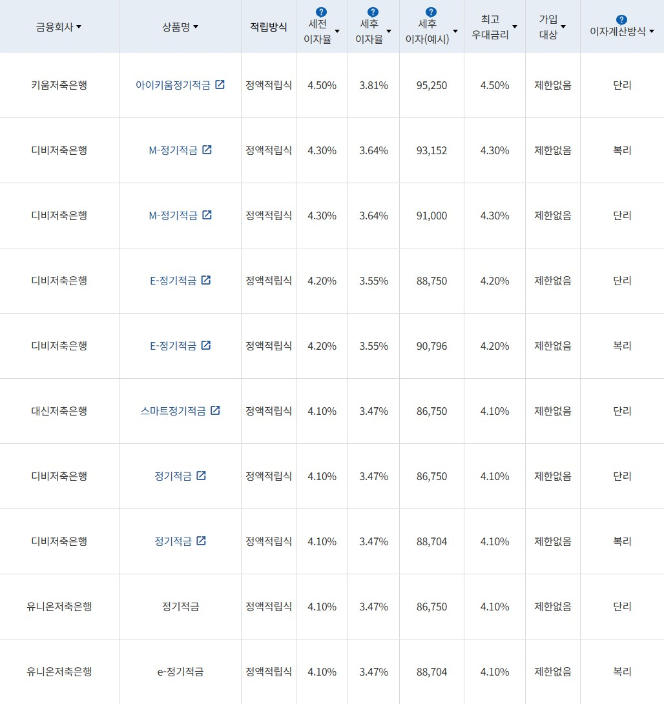Screen dimensions: 664x704
Task: Expand 가입 대상 filter arrow
Action: (563, 27)
